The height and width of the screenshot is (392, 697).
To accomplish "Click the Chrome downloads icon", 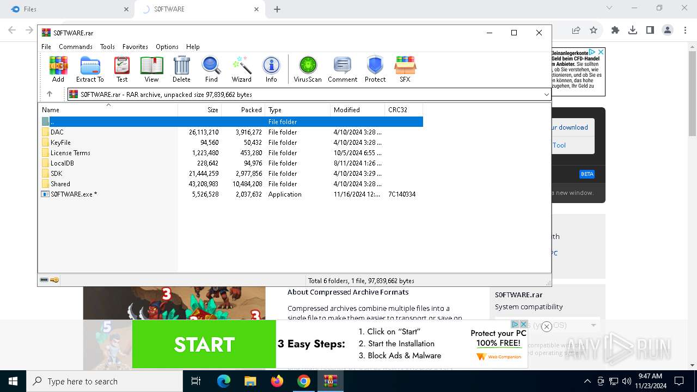I will click(633, 30).
